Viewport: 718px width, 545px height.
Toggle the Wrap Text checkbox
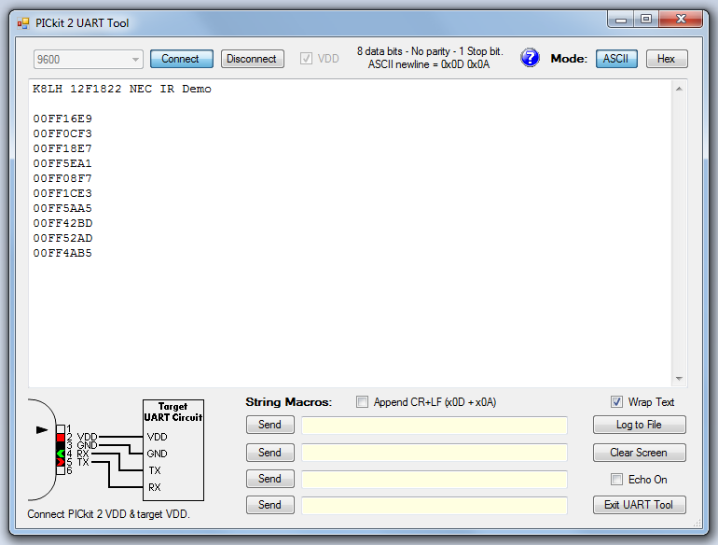click(616, 402)
